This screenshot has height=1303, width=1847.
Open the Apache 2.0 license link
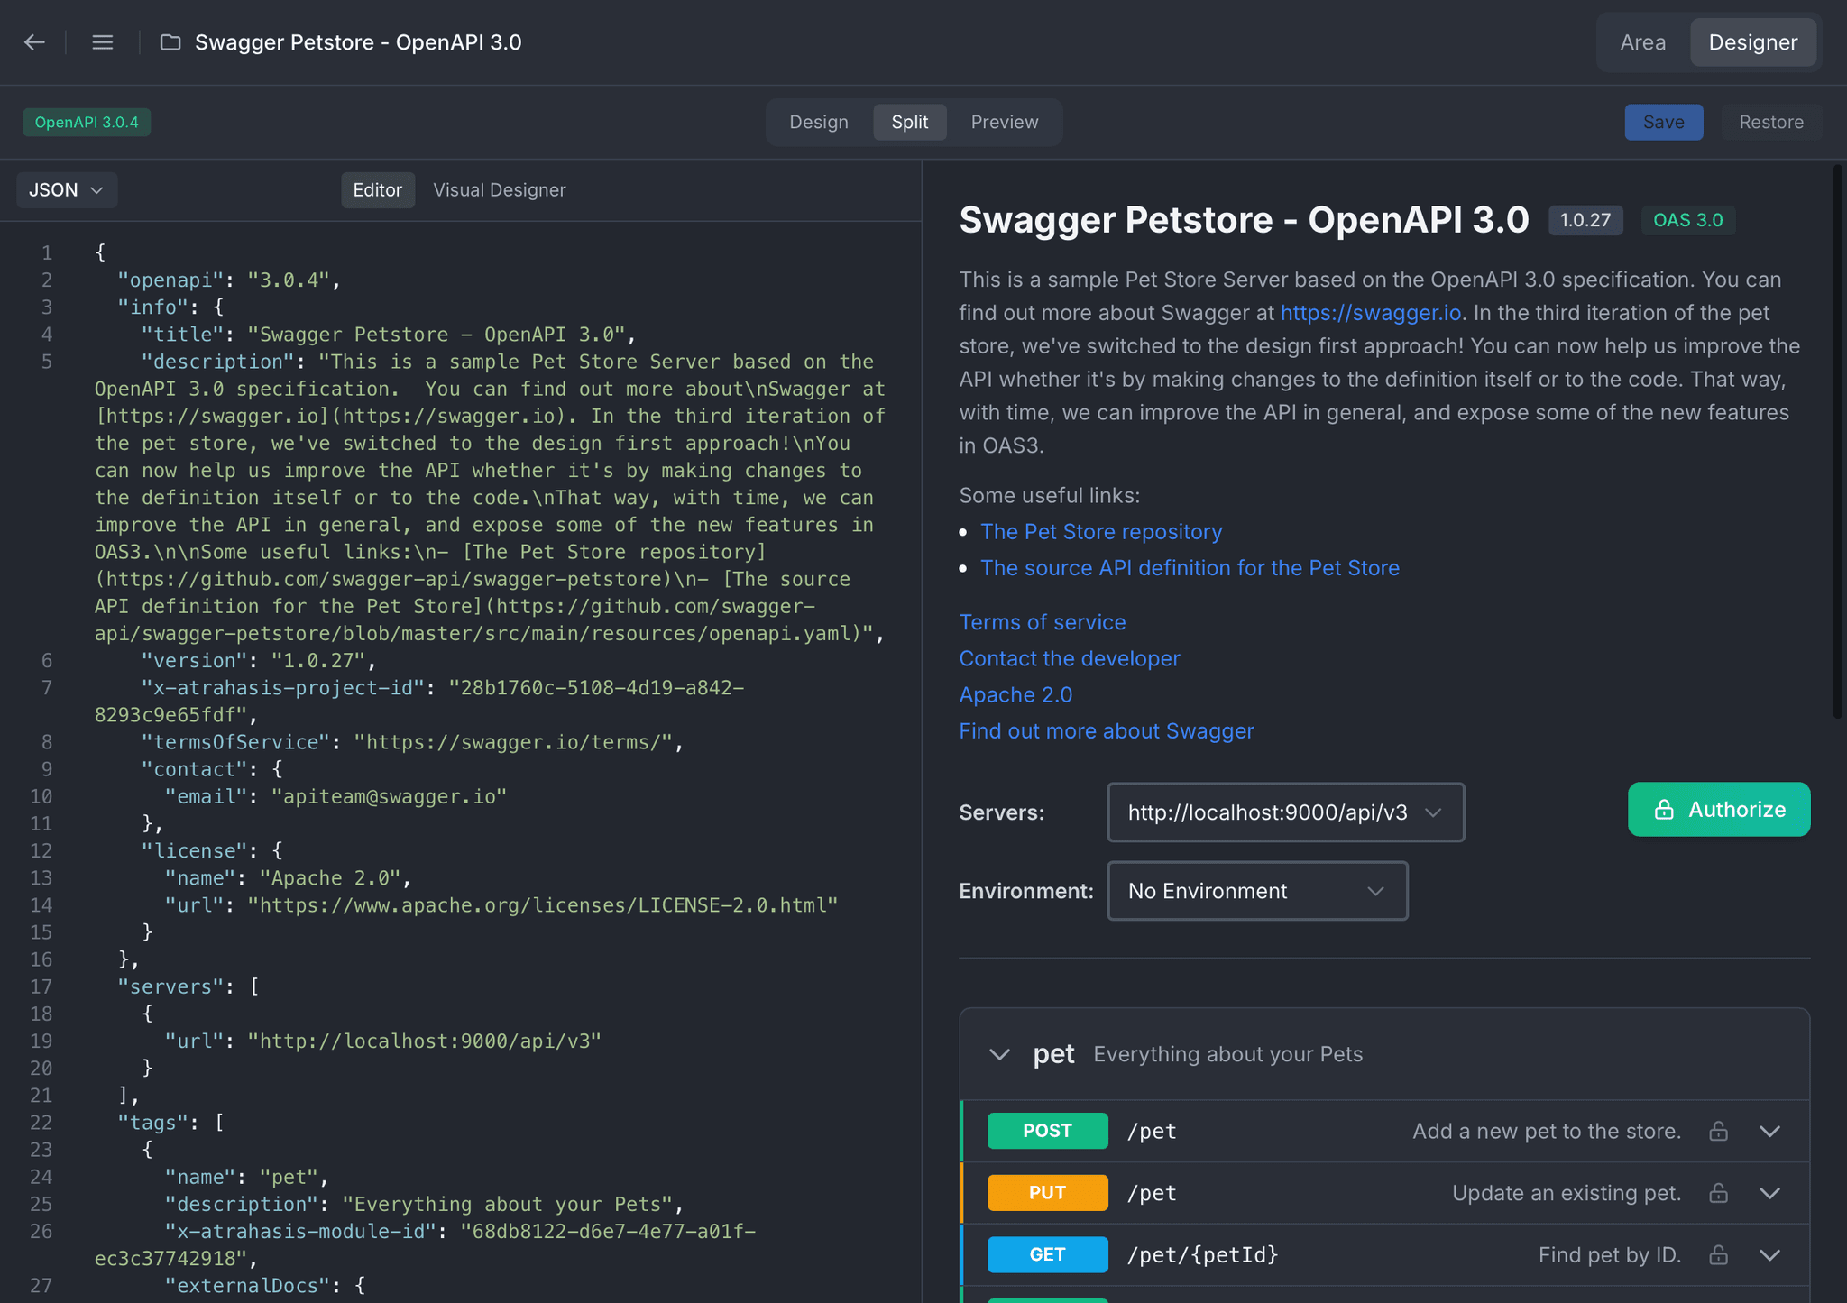(1015, 695)
